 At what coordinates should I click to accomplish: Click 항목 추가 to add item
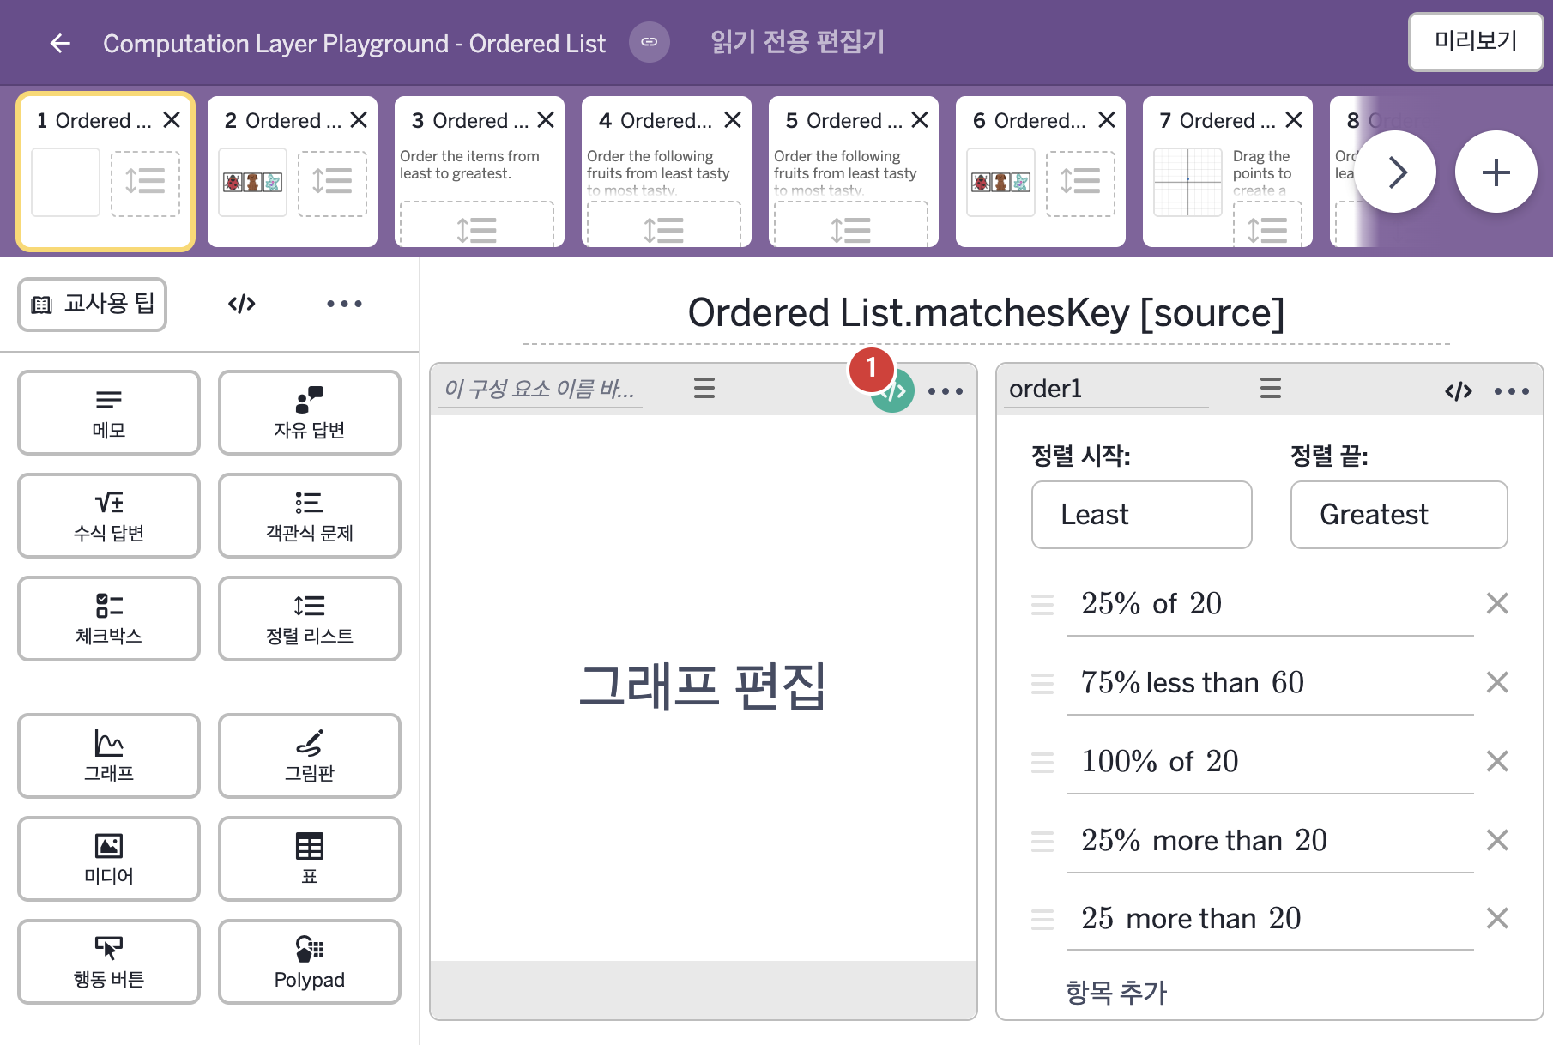[x=1116, y=993]
